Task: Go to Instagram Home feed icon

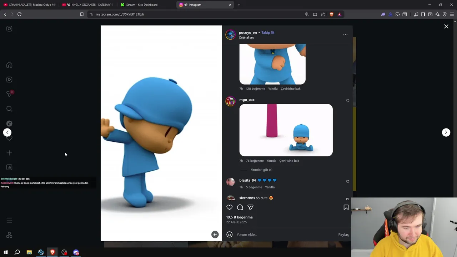Action: (x=9, y=65)
